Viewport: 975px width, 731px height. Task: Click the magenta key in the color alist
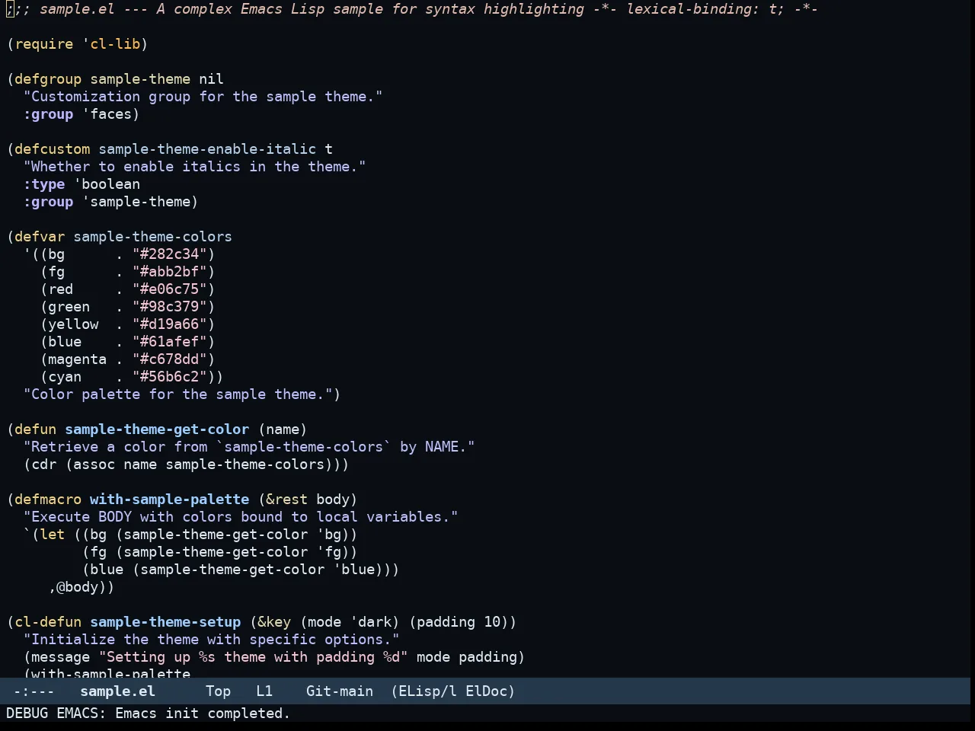[77, 359]
